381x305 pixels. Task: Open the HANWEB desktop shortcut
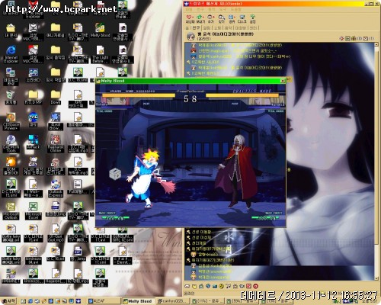click(11, 277)
